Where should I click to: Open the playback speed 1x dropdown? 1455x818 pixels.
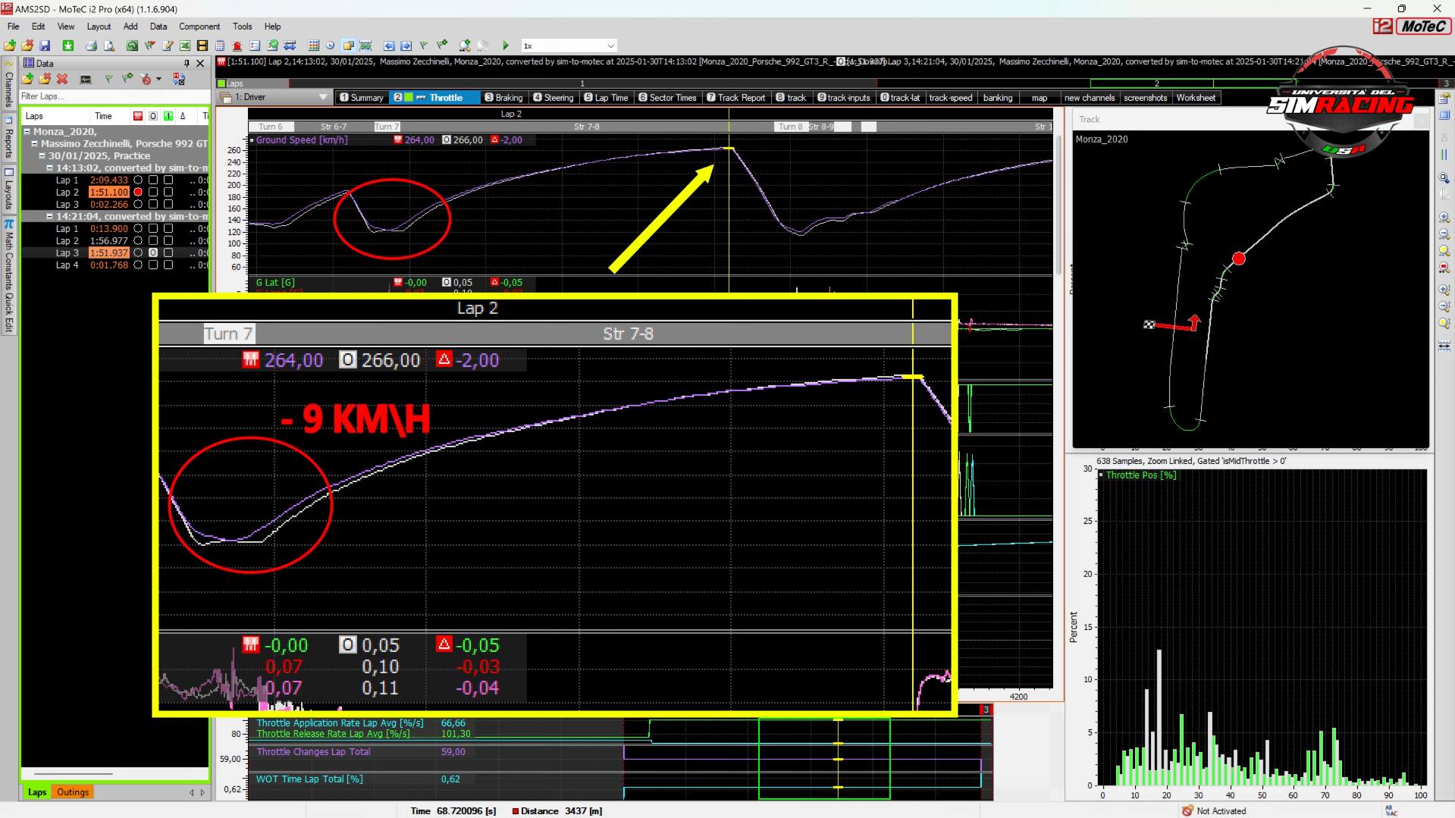coord(610,46)
